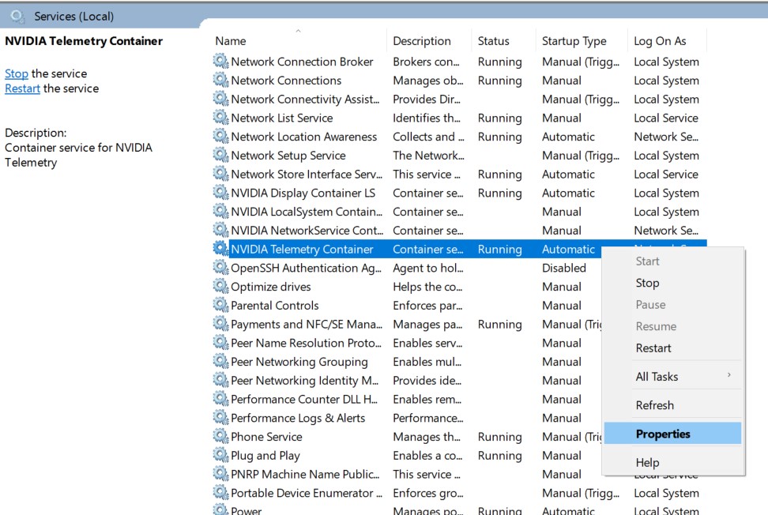Click gear icon of Payments and NFC/SE Manager
Viewport: 768px width, 515px height.
tap(220, 324)
